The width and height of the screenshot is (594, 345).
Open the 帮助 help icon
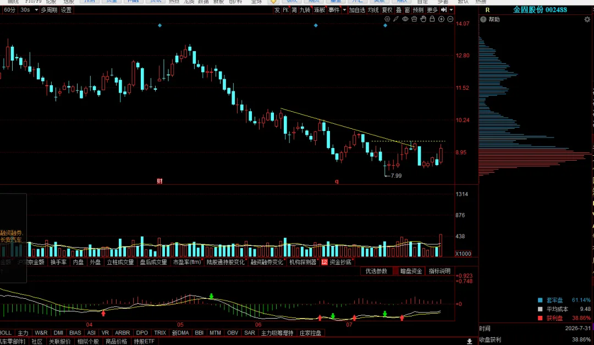coord(483,19)
